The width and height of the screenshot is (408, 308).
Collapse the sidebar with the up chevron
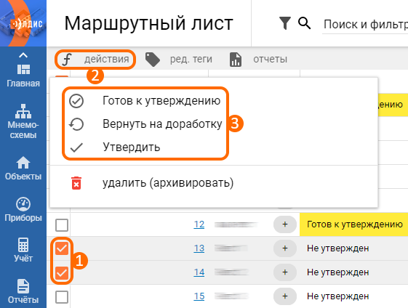pos(23,55)
